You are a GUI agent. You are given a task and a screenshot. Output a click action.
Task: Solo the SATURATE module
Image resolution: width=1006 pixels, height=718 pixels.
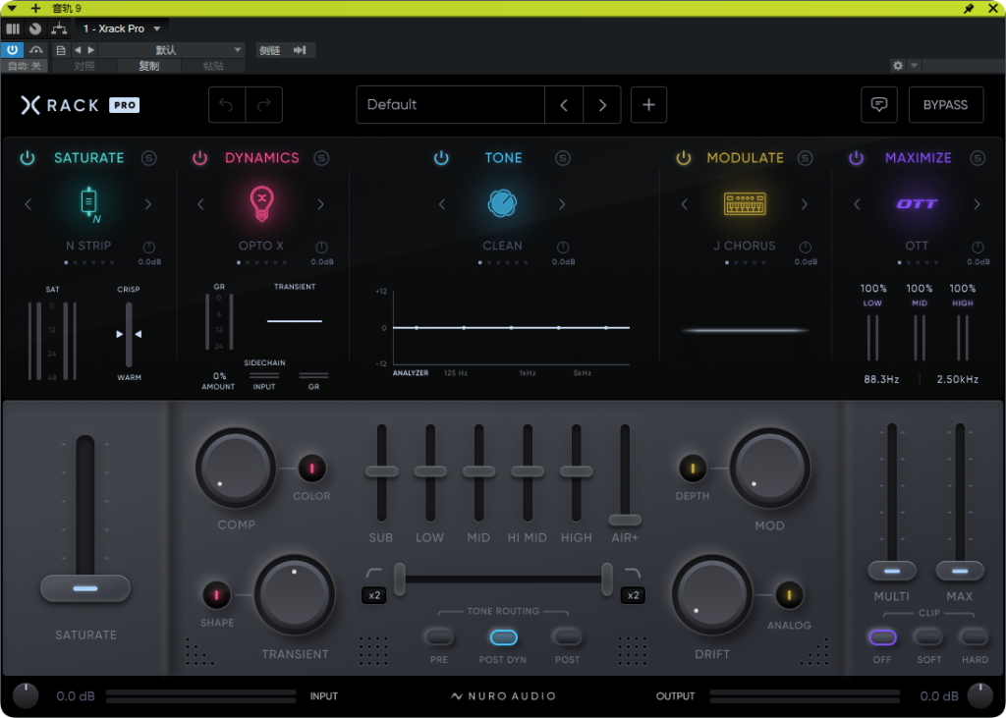[149, 158]
